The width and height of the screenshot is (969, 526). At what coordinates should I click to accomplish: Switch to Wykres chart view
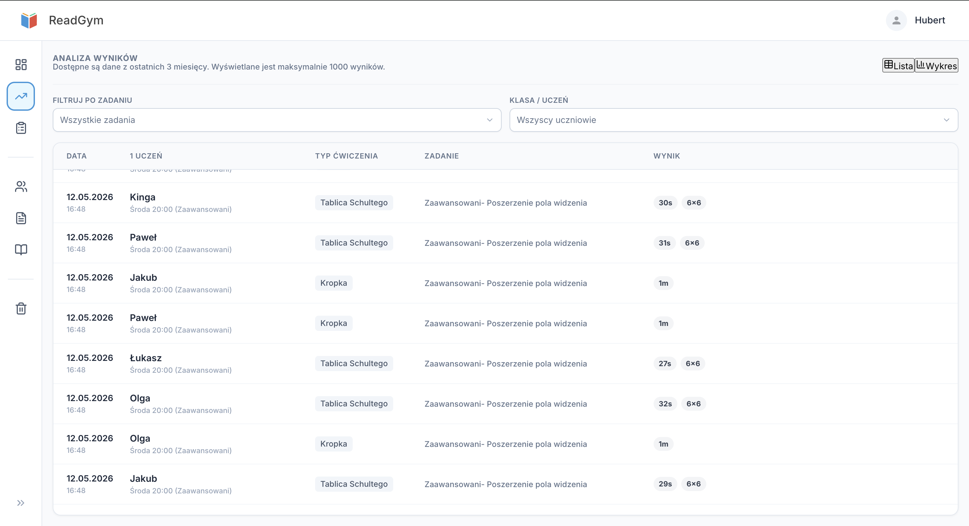[936, 66]
